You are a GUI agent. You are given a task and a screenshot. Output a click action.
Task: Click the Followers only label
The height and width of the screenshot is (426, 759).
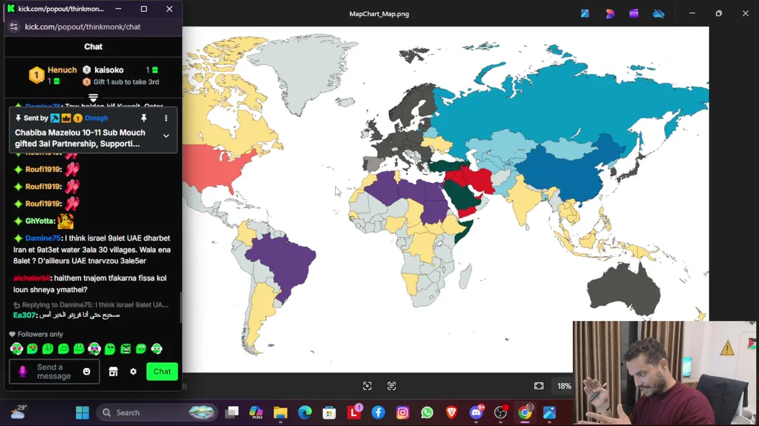coord(40,334)
